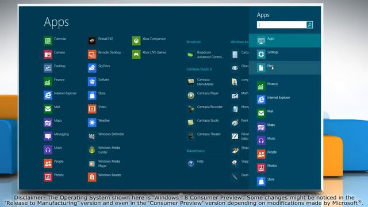Click the Maintenance group heading
This screenshot has width=368, height=207.
195,151
